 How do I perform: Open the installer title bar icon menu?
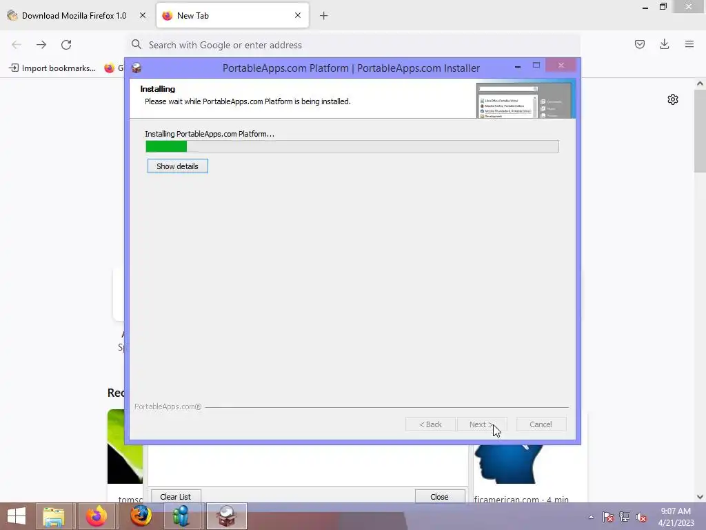pyautogui.click(x=137, y=68)
